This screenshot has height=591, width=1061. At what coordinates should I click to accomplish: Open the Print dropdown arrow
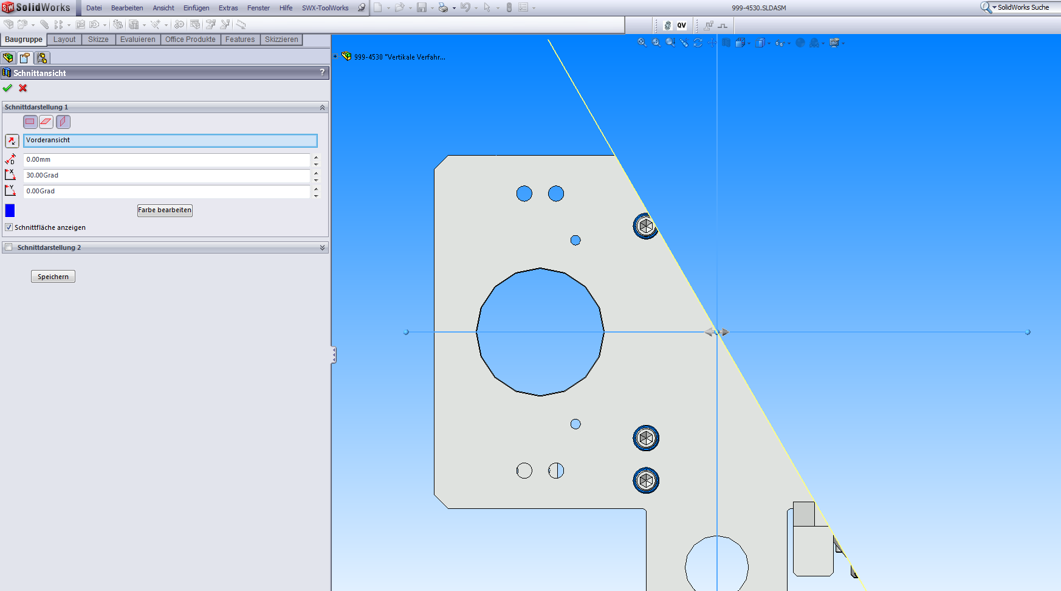pos(454,9)
